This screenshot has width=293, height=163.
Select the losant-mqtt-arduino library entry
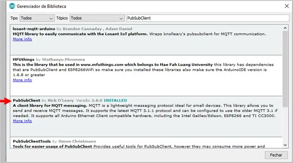pyautogui.click(x=146, y=40)
